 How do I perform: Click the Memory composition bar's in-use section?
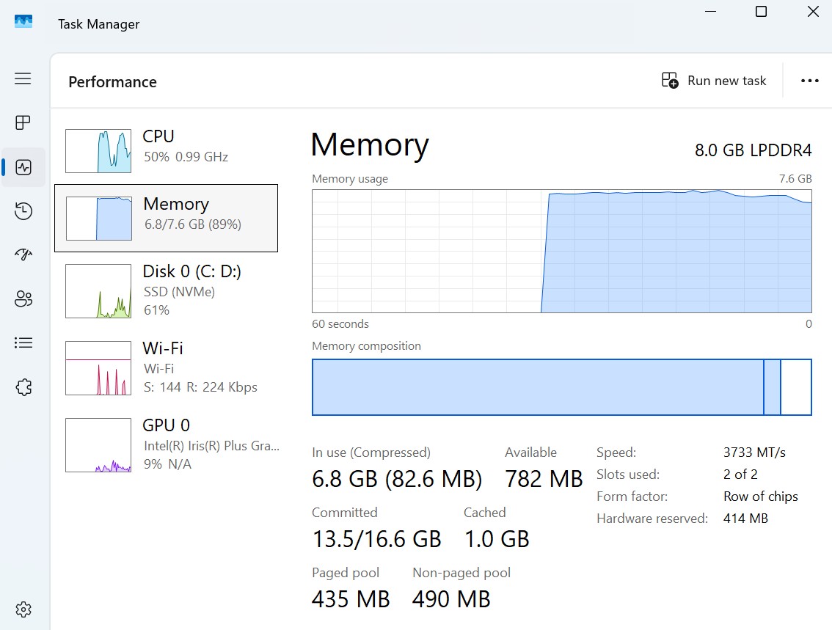[538, 387]
